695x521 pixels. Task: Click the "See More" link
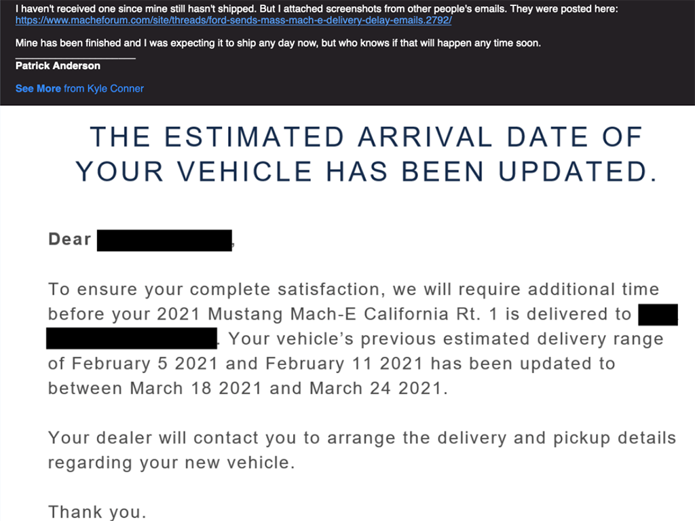(x=38, y=88)
